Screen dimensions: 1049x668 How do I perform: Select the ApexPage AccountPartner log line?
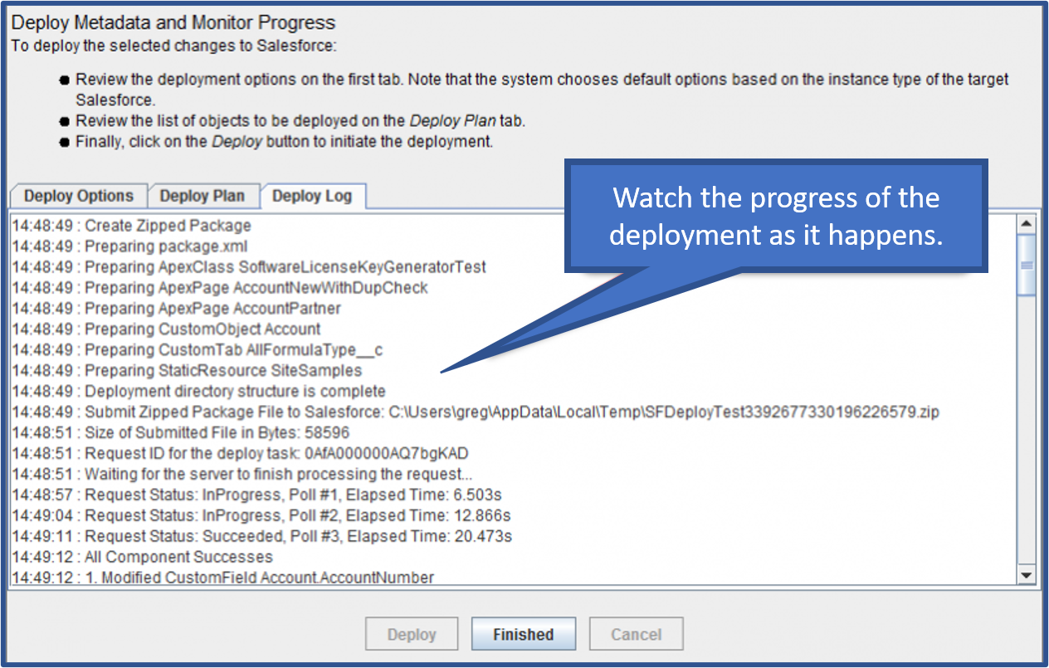point(176,309)
